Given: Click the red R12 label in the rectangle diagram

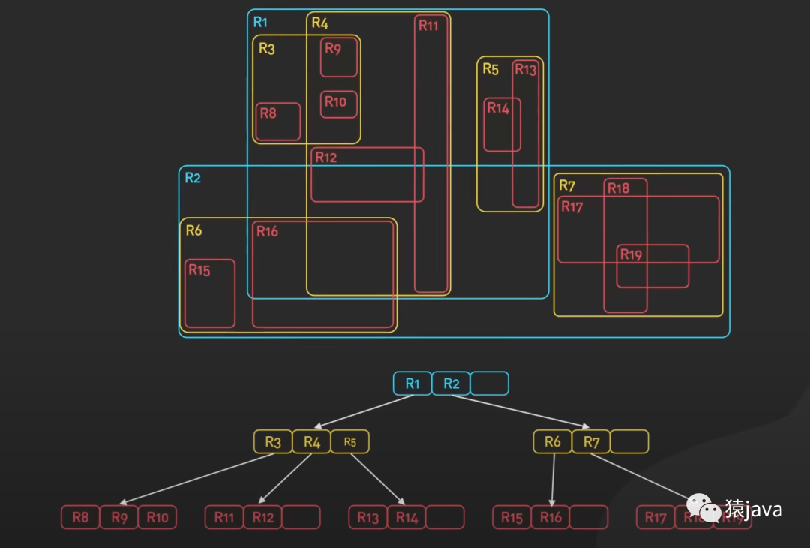Looking at the screenshot, I should pyautogui.click(x=326, y=157).
